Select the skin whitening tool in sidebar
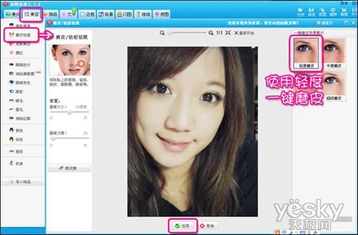358x235 pixels. 19,44
